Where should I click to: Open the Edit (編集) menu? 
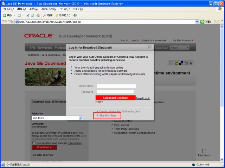[x=21, y=9]
